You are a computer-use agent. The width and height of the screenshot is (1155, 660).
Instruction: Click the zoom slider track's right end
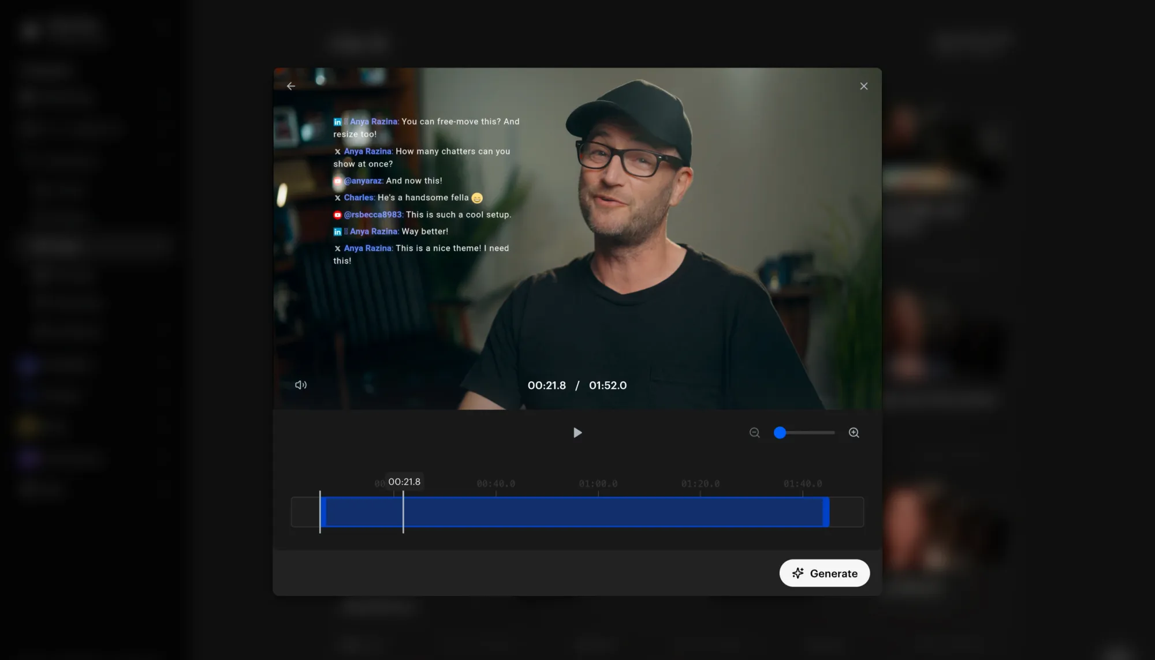point(832,433)
